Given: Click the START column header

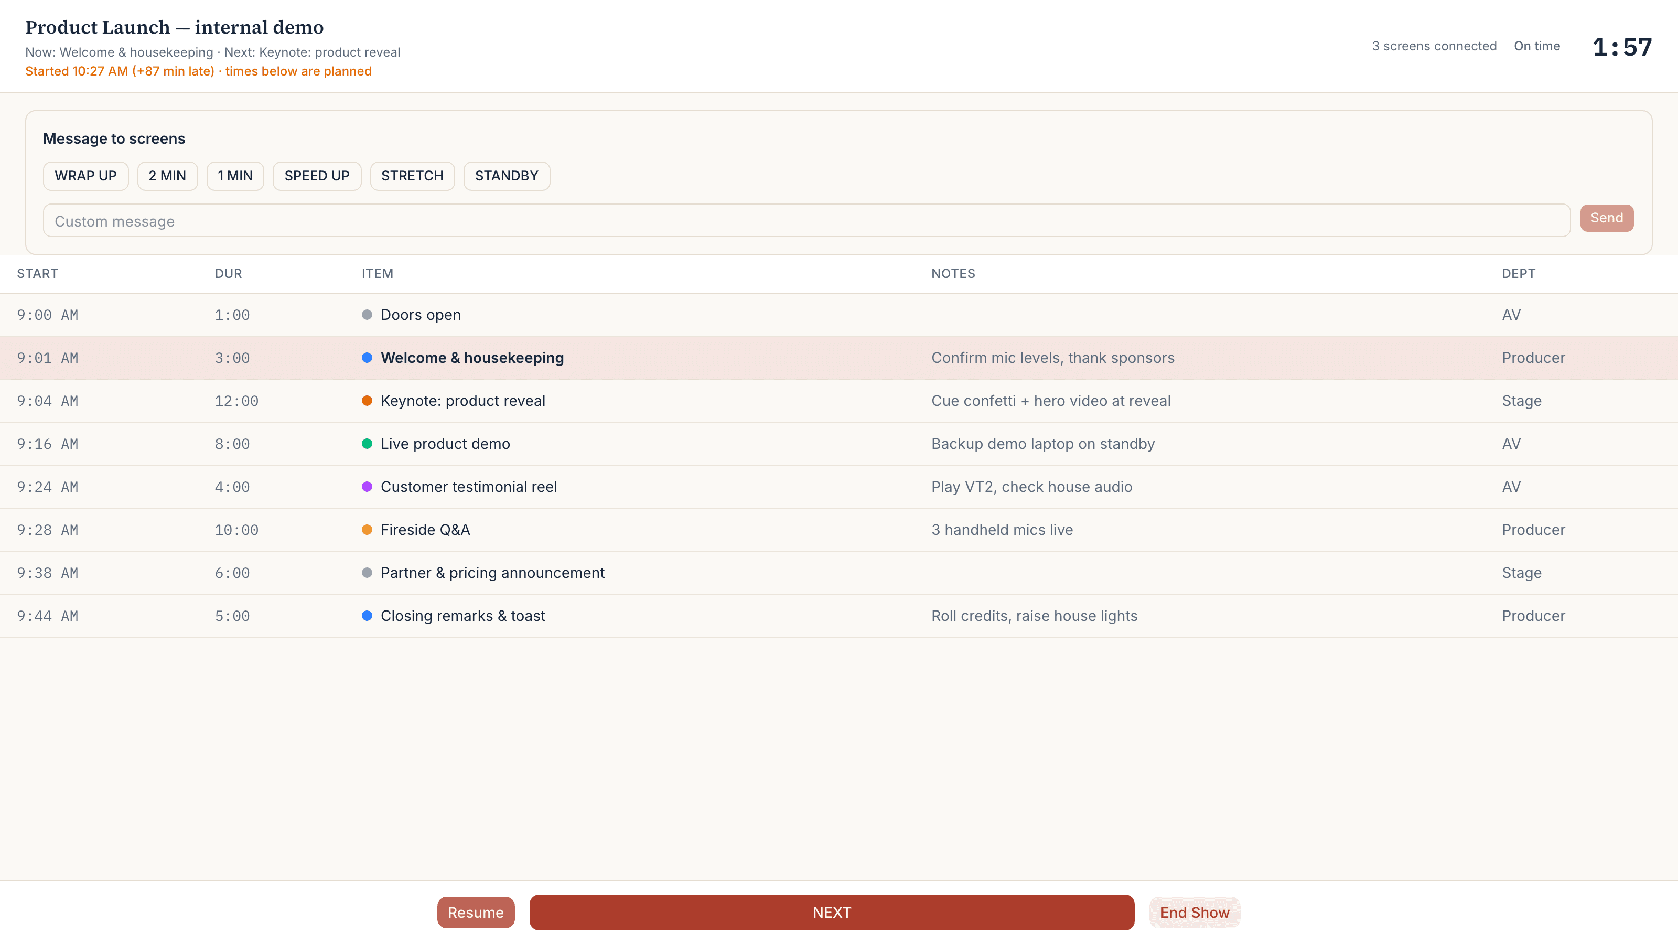Looking at the screenshot, I should coord(38,274).
